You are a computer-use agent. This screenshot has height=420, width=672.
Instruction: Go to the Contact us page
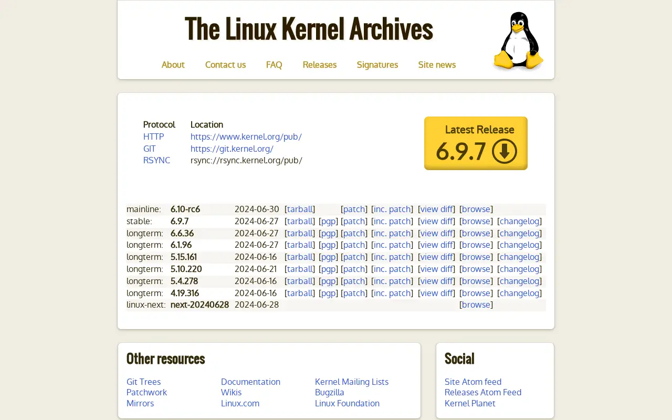(225, 65)
